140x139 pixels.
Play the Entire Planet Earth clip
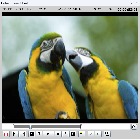coord(49,134)
